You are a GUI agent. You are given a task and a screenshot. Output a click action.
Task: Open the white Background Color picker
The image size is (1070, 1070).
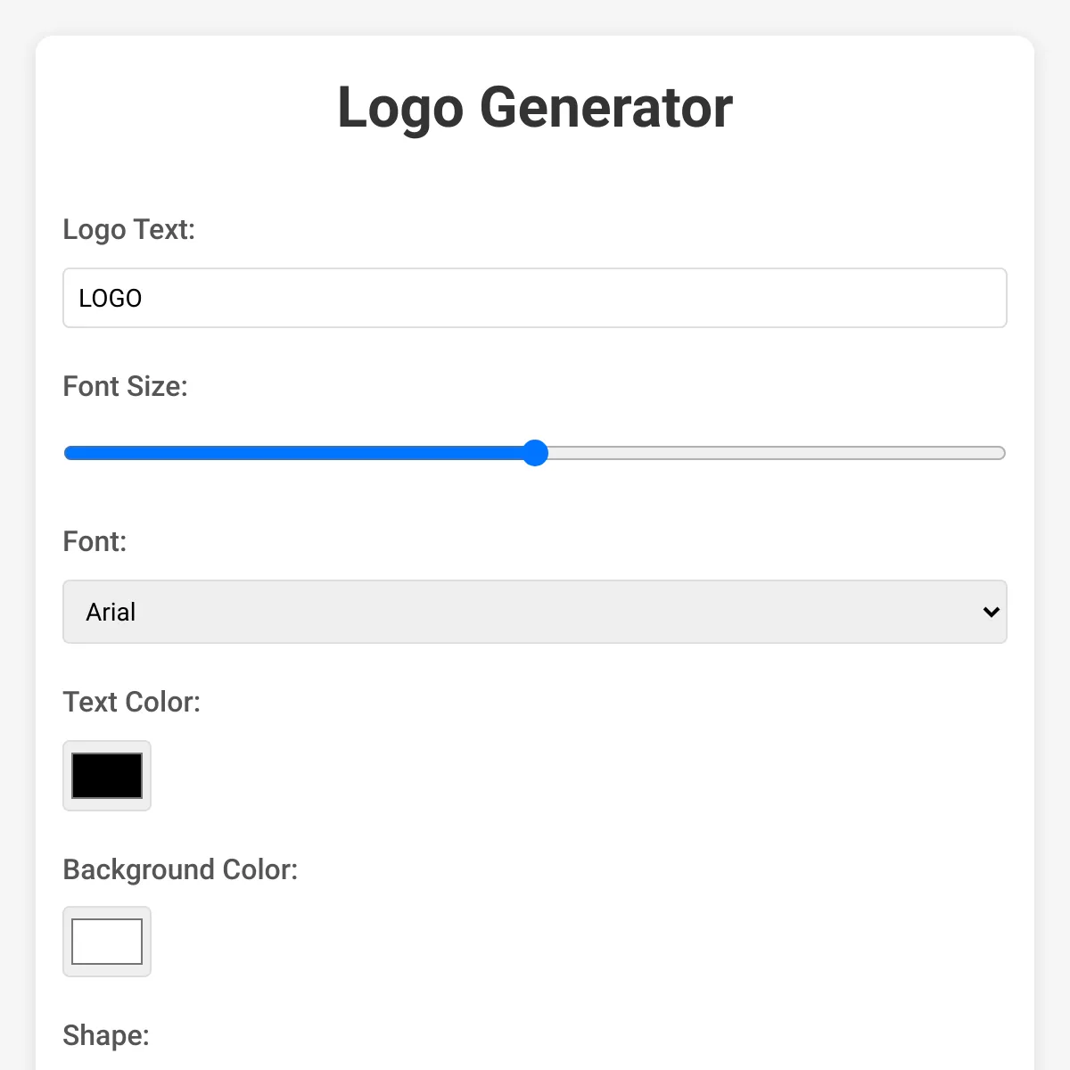click(x=107, y=942)
